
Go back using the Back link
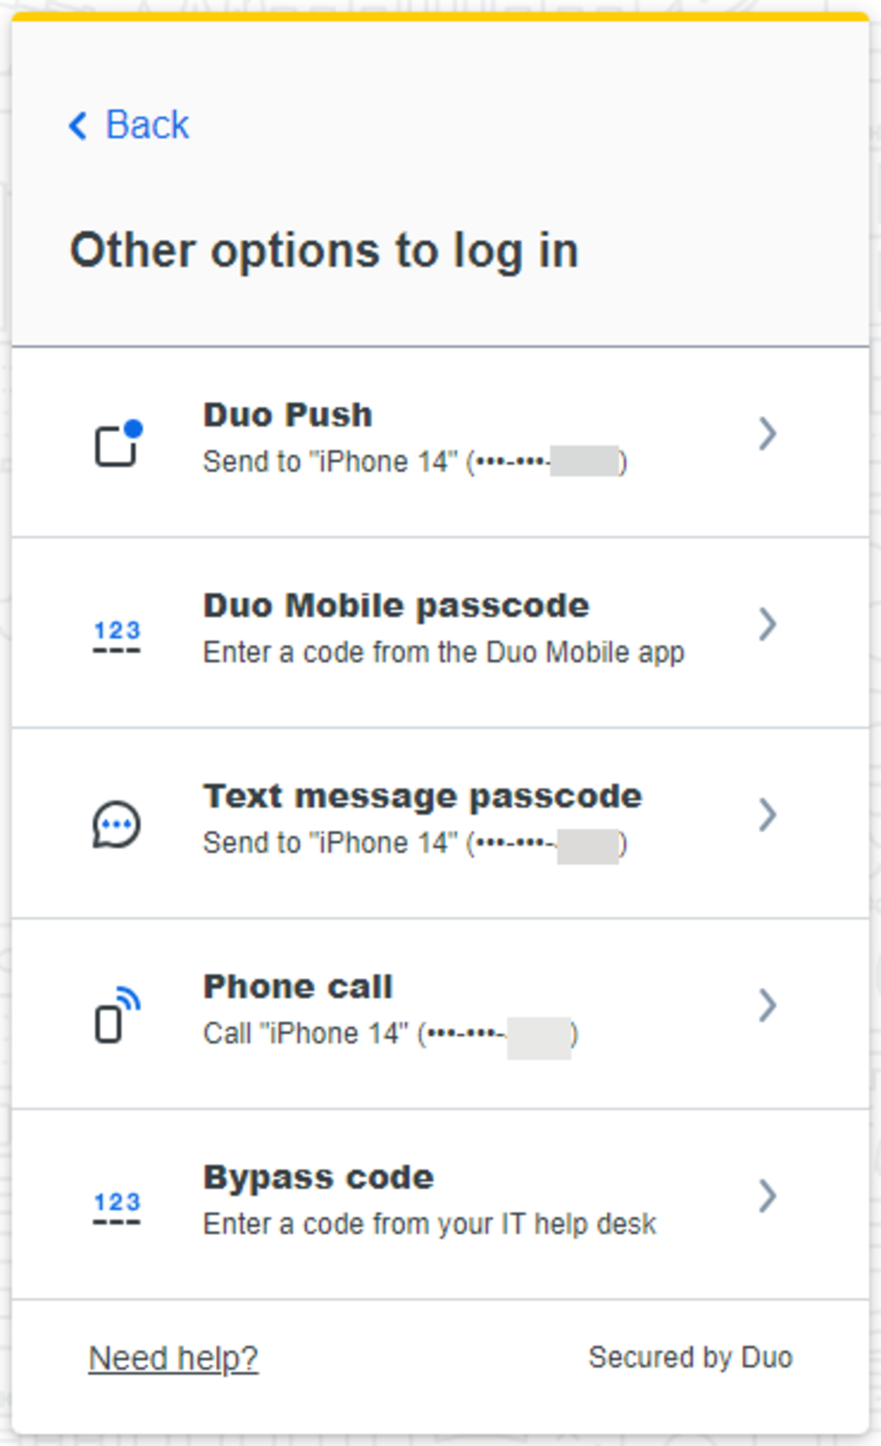pos(147,126)
